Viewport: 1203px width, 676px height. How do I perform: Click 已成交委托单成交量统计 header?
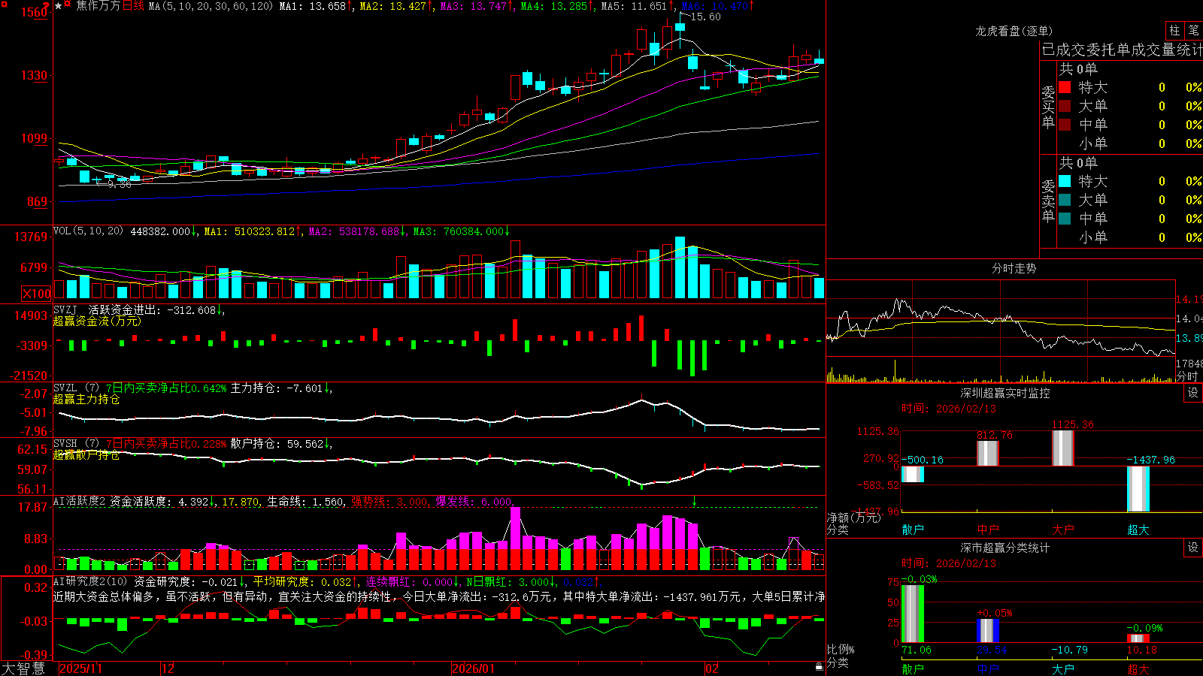(1122, 50)
